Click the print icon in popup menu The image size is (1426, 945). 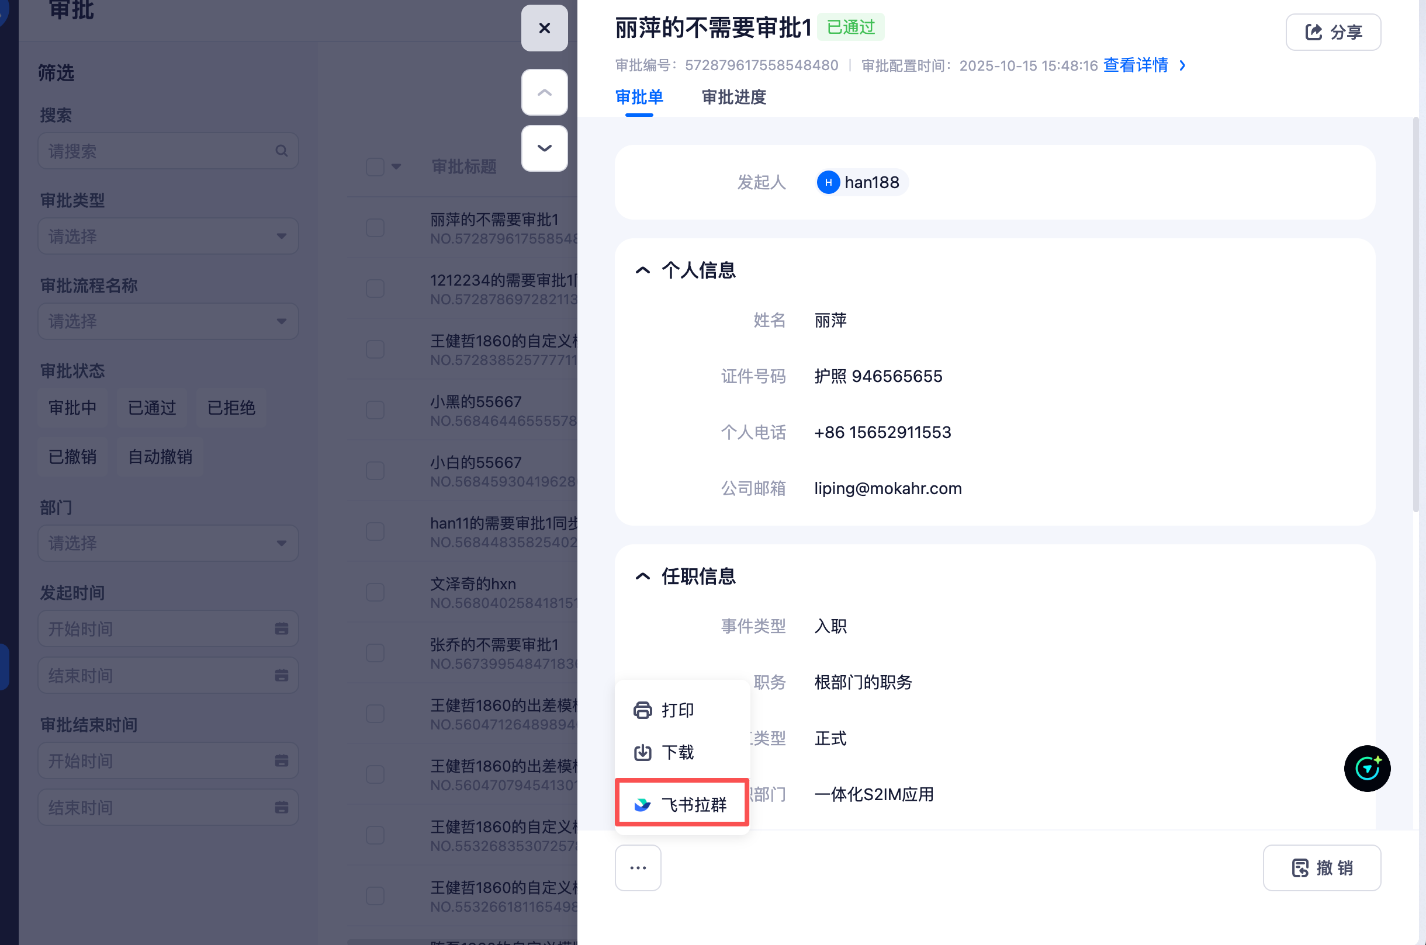[x=643, y=710]
